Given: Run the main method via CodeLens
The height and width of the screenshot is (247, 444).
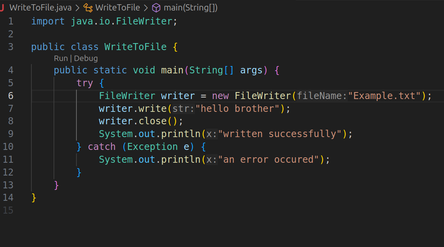Looking at the screenshot, I should click(x=61, y=58).
